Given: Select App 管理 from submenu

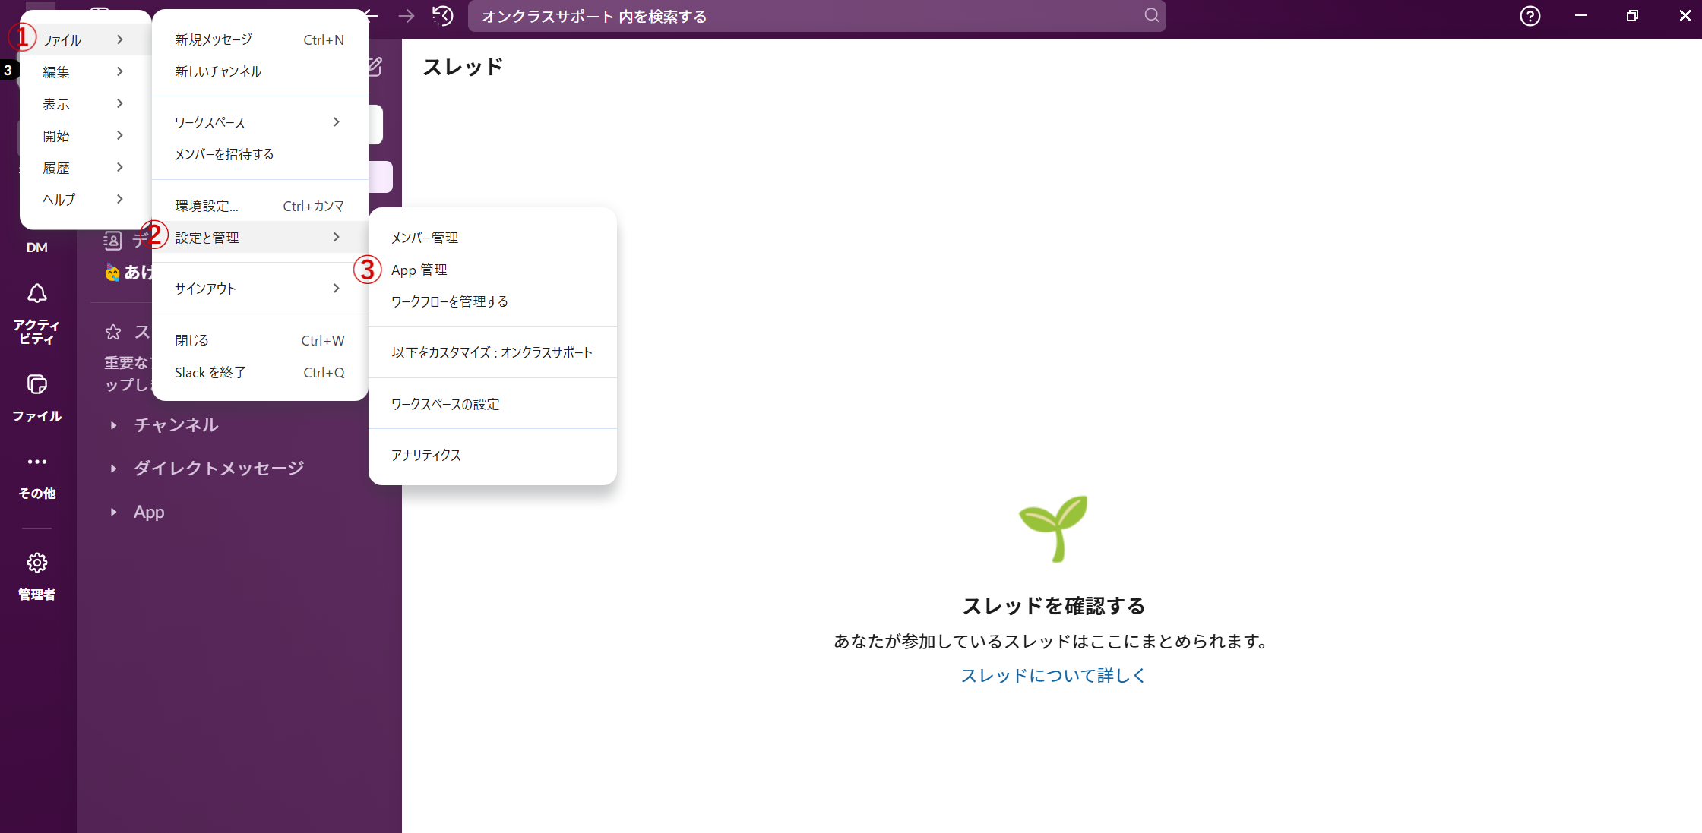Looking at the screenshot, I should pyautogui.click(x=419, y=270).
